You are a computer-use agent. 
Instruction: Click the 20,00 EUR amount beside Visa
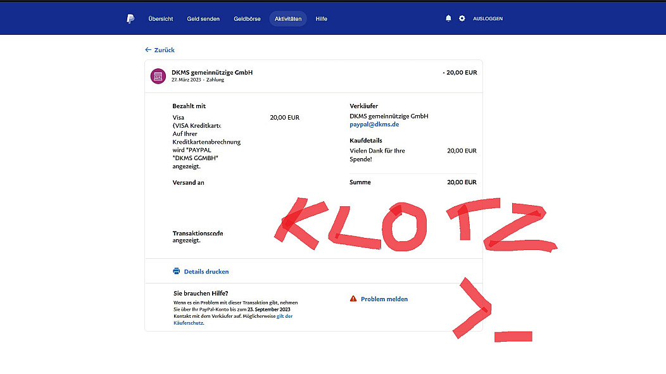285,118
